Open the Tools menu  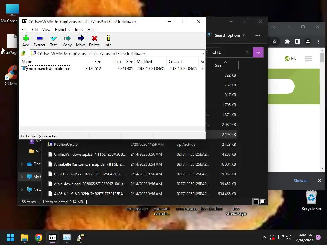pos(79,30)
